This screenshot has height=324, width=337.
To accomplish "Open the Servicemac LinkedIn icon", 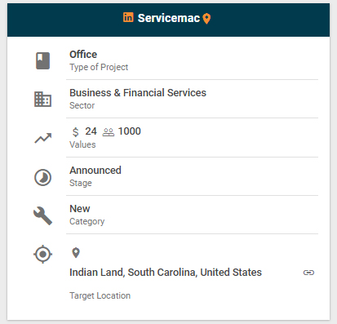I will pos(128,17).
